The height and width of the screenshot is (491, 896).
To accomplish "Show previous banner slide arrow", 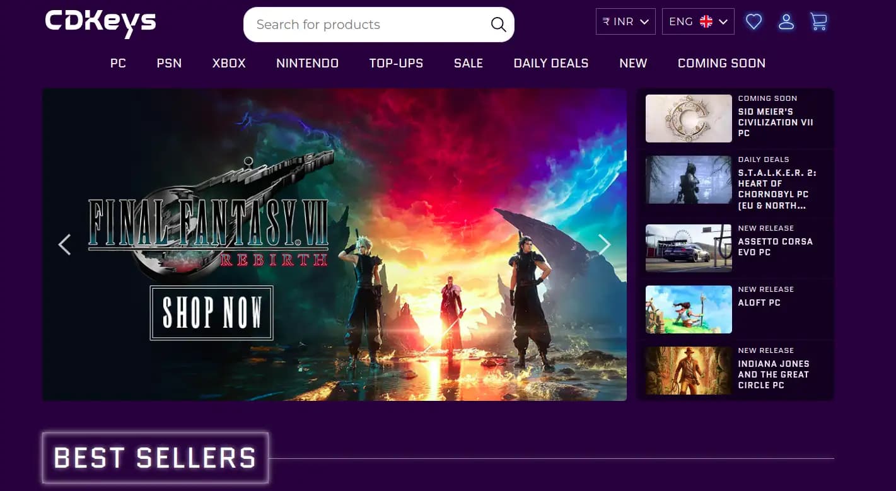I will (64, 245).
